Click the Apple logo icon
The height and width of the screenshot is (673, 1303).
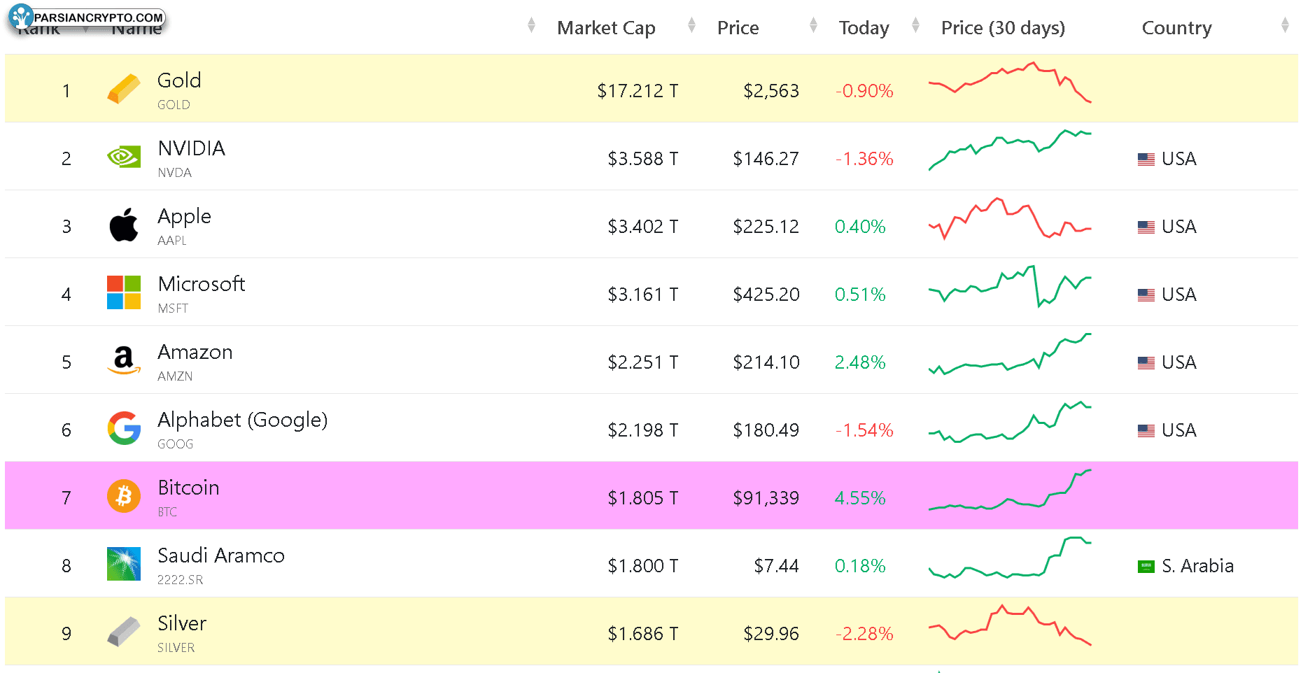[x=124, y=225]
